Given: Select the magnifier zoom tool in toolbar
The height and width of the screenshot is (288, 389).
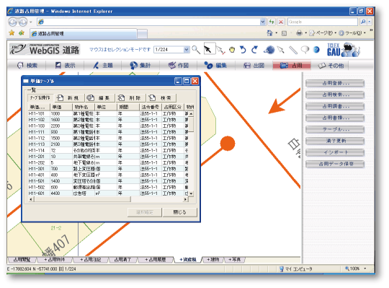Looking at the screenshot, I should coord(196,50).
